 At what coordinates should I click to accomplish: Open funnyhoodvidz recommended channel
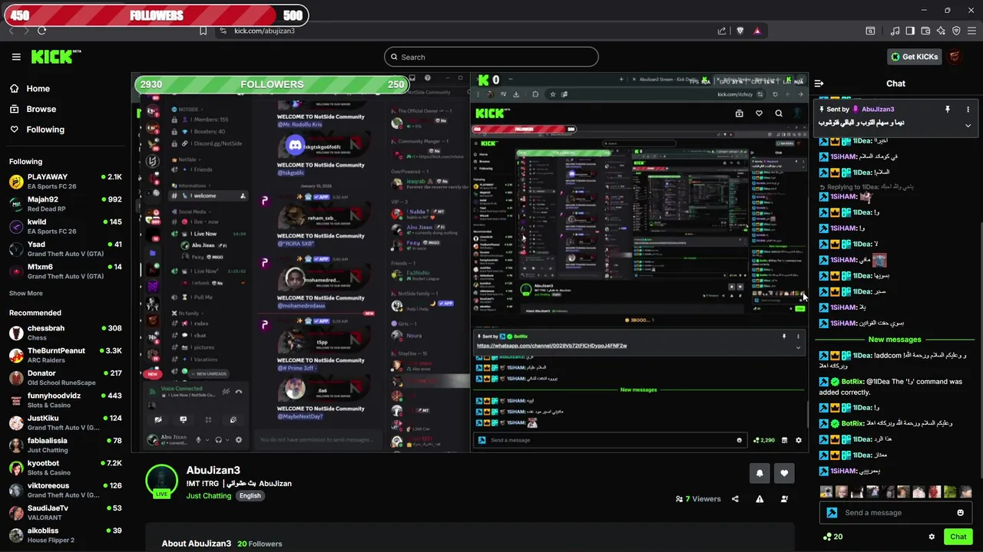coord(65,400)
